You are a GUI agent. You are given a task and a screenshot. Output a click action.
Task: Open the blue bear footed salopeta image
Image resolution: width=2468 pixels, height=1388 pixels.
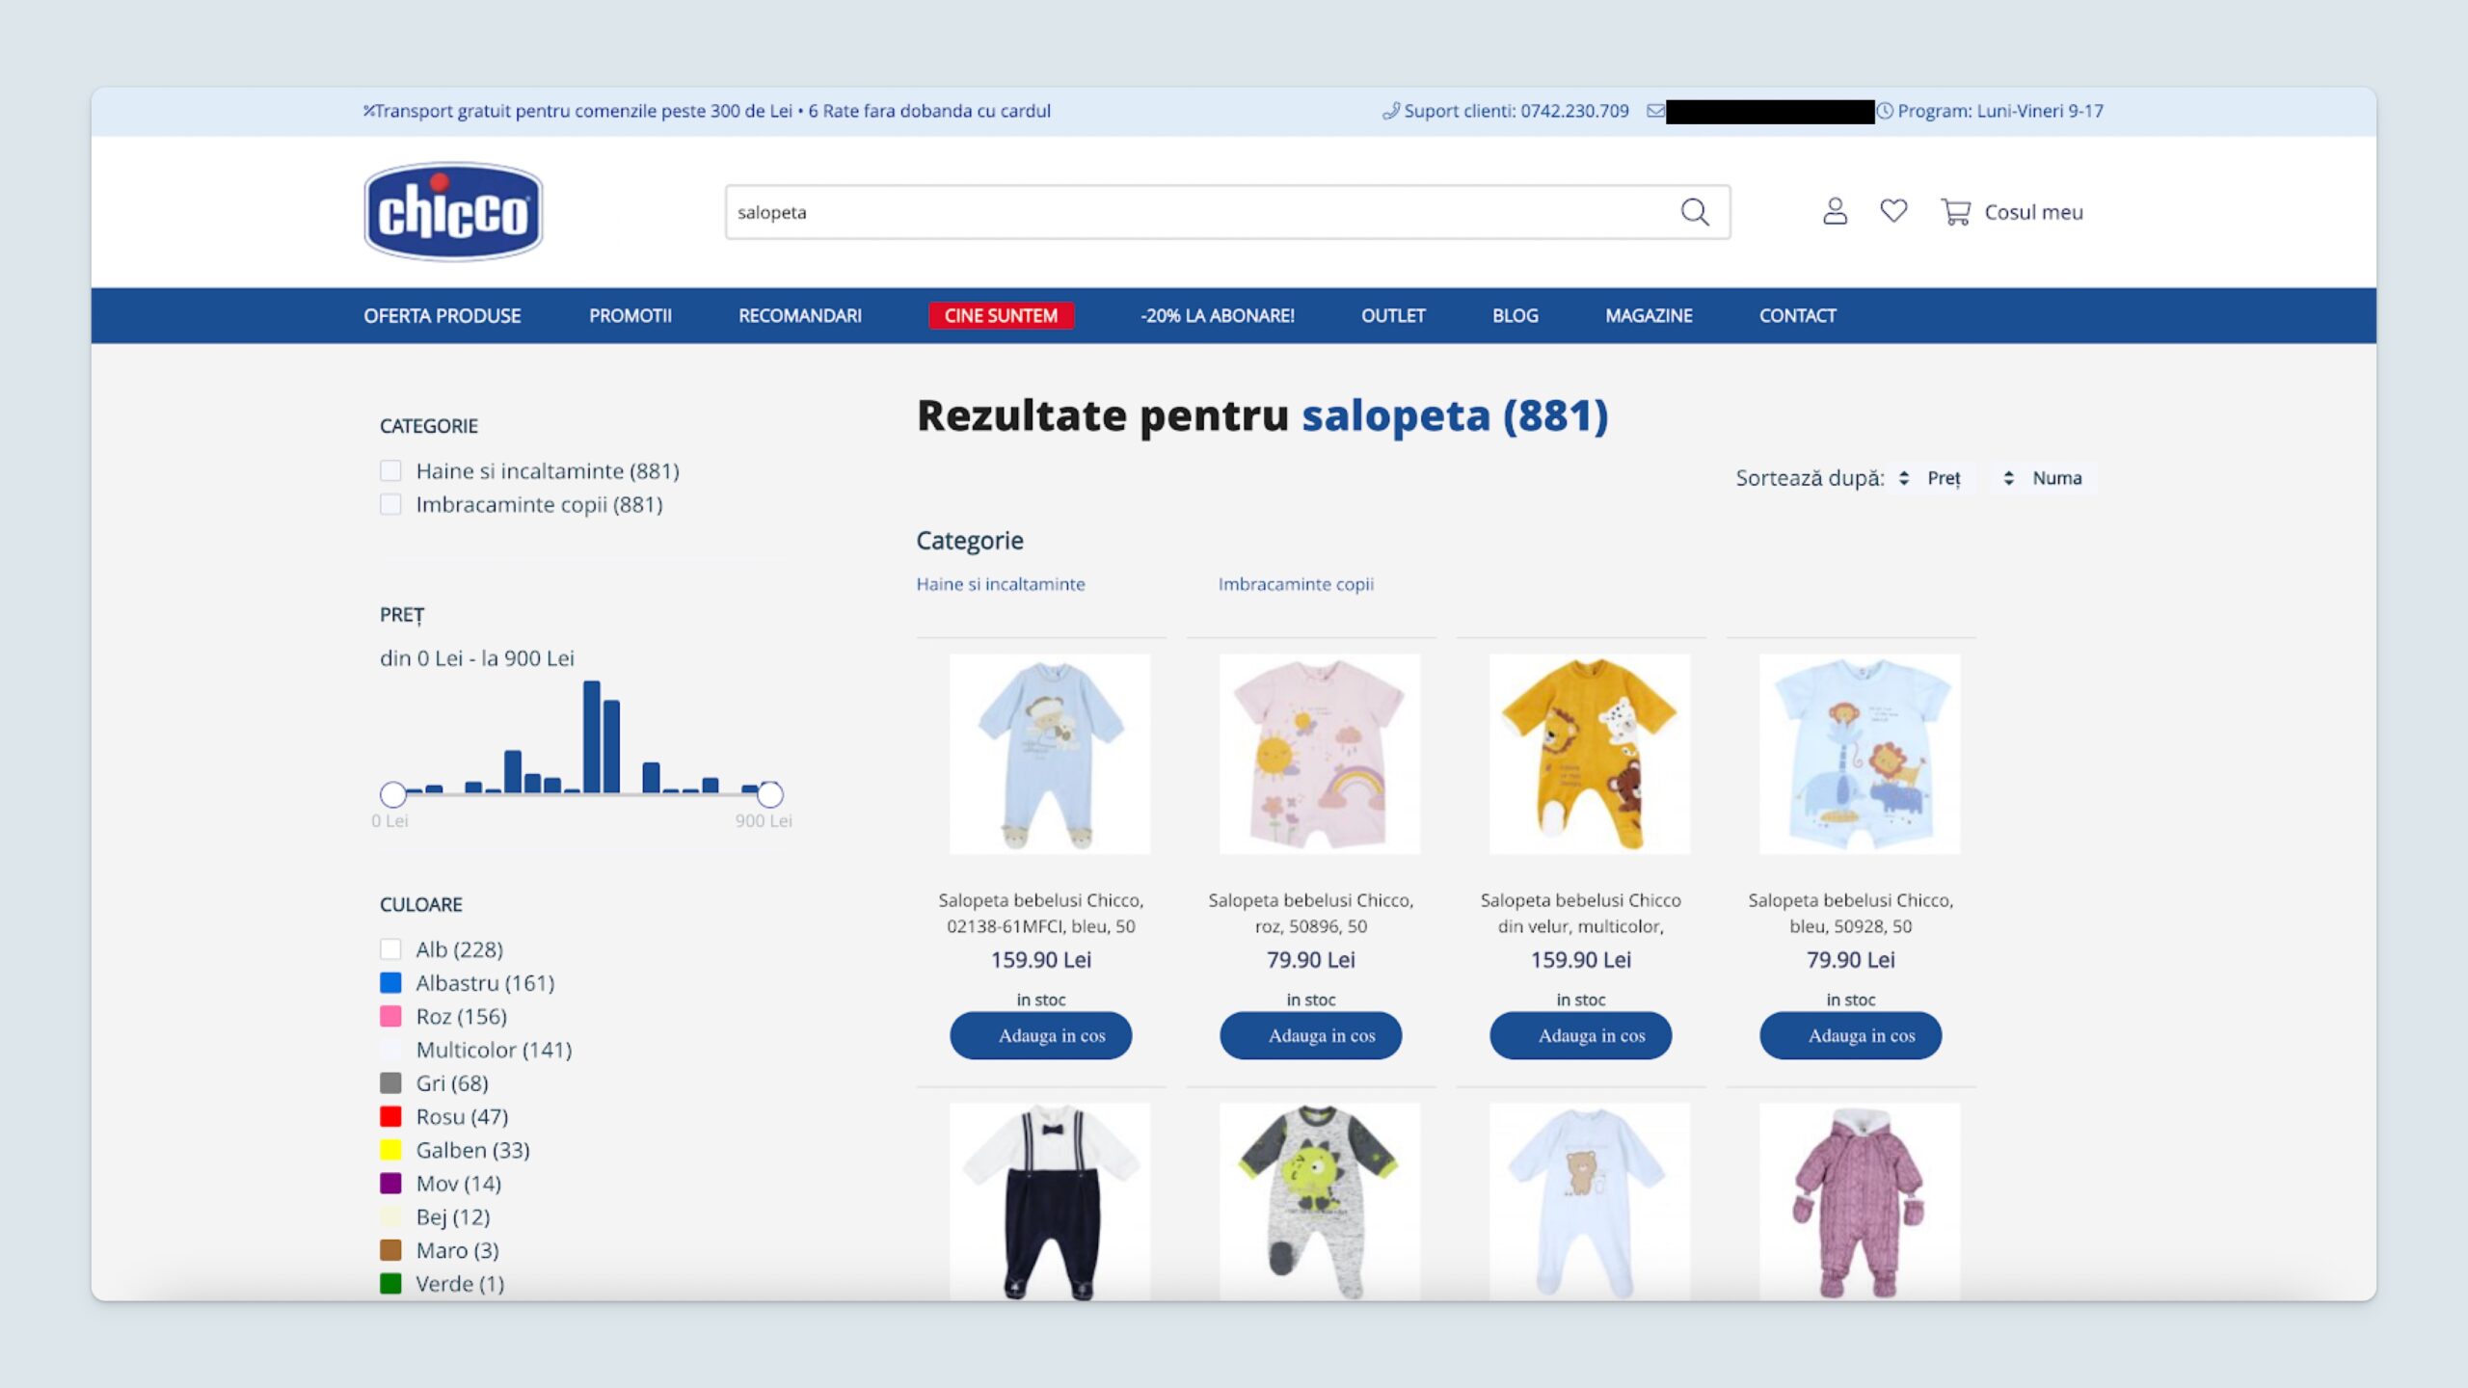(x=1050, y=754)
